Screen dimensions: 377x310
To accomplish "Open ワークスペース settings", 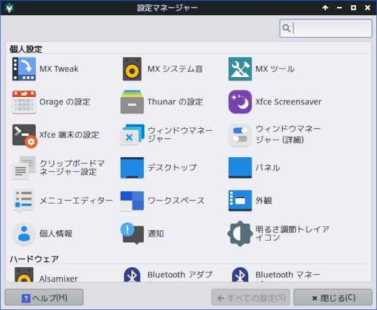I will point(132,201).
